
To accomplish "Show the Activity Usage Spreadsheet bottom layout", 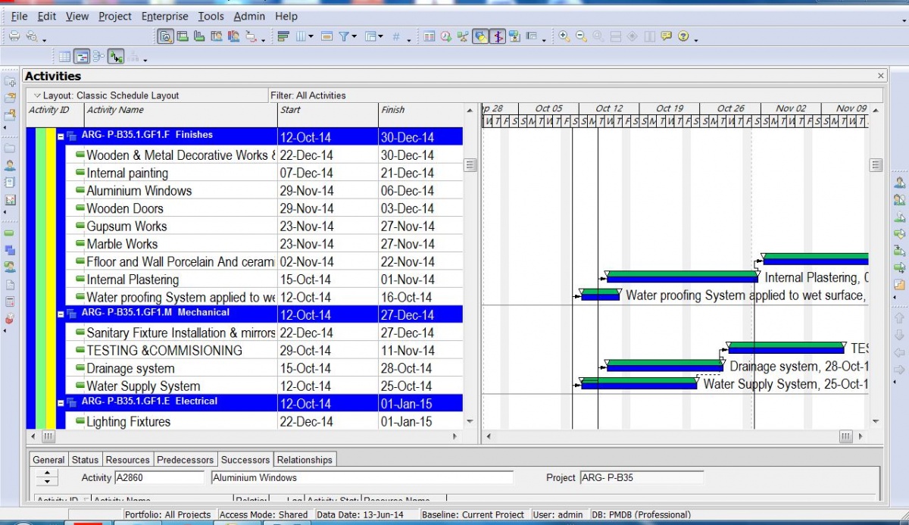I will pos(183,36).
